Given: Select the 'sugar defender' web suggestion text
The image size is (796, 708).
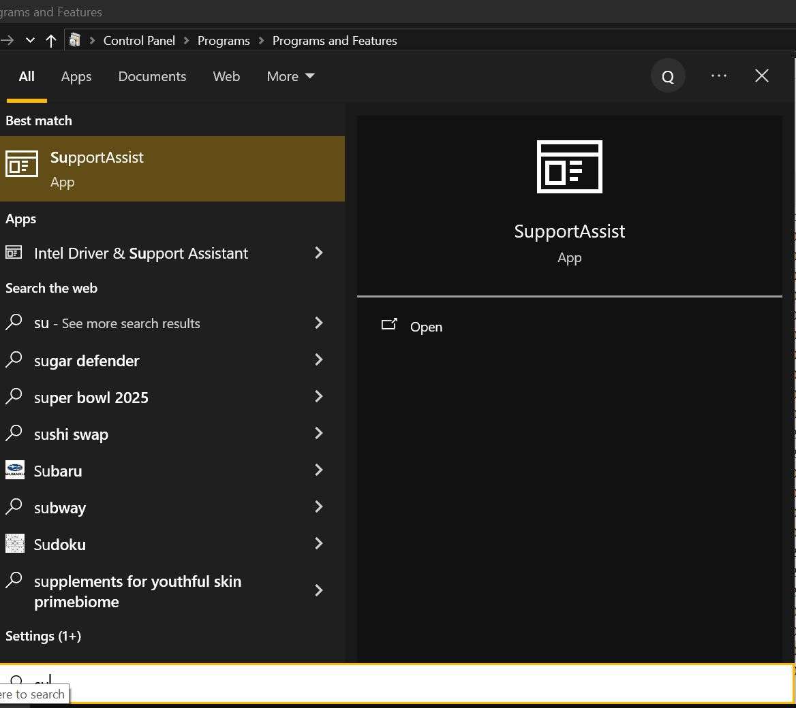Looking at the screenshot, I should coord(87,361).
